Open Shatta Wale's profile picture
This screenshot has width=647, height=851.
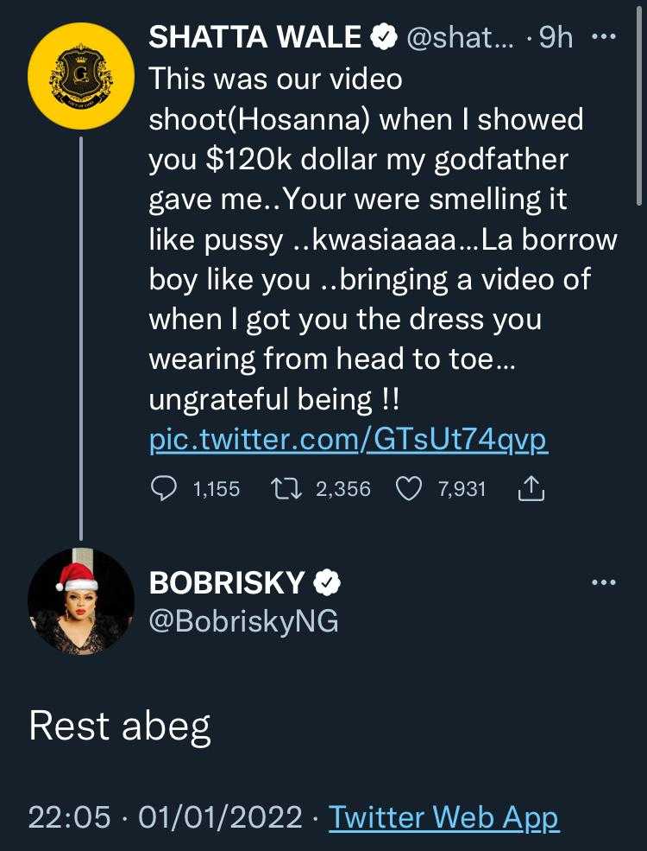[x=81, y=76]
